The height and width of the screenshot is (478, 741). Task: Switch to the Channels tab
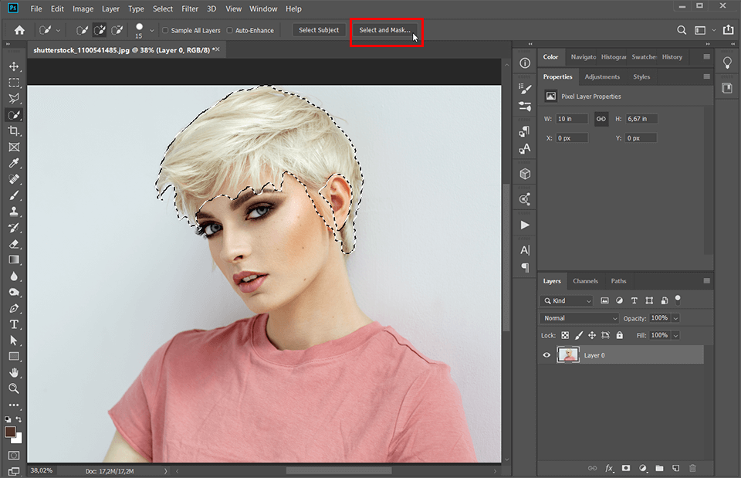(585, 280)
